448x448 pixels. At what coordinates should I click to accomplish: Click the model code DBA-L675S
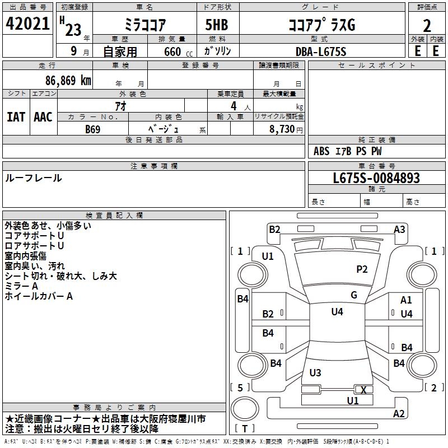pos(321,52)
